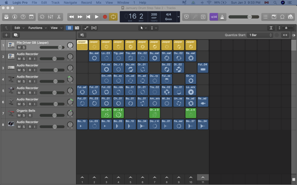Open the pointer tool dropdown
Image resolution: width=297 pixels, height=185 pixels.
143,28
